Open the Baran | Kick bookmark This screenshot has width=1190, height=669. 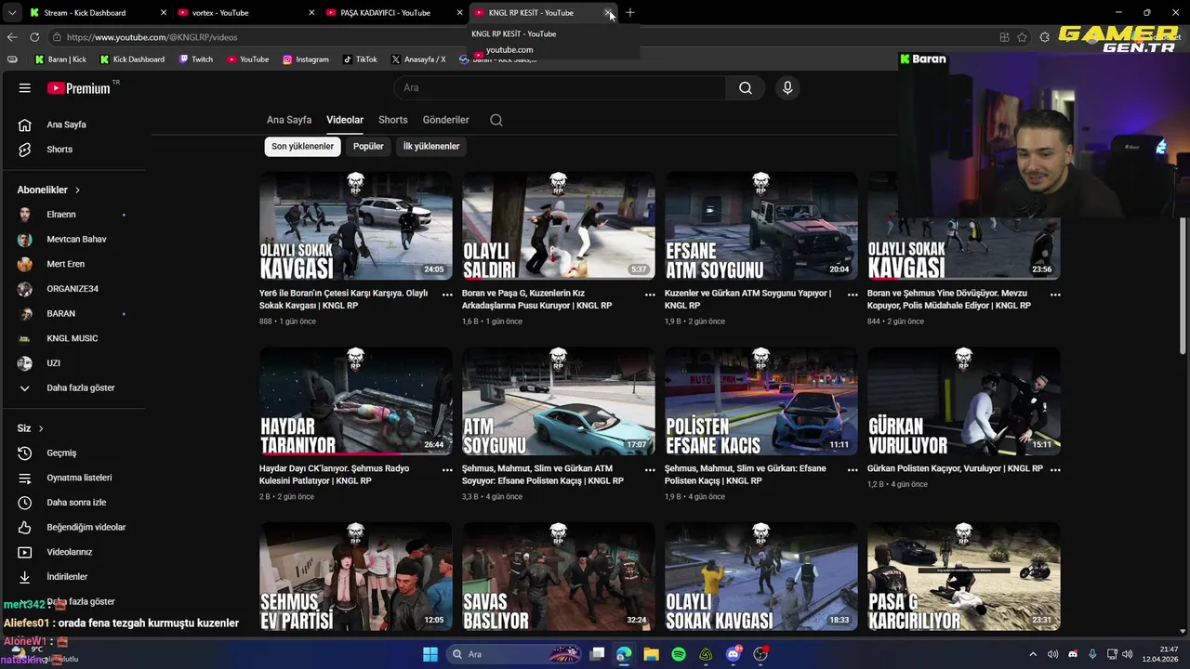(x=59, y=59)
